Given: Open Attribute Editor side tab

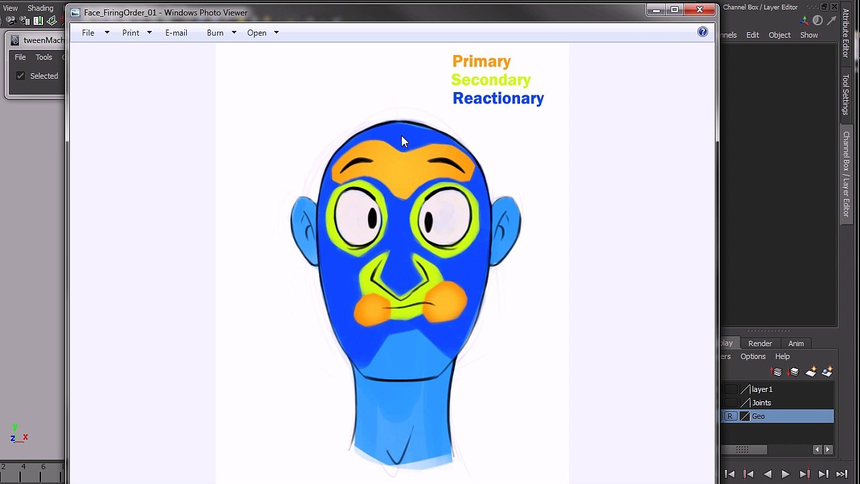Looking at the screenshot, I should click(846, 33).
